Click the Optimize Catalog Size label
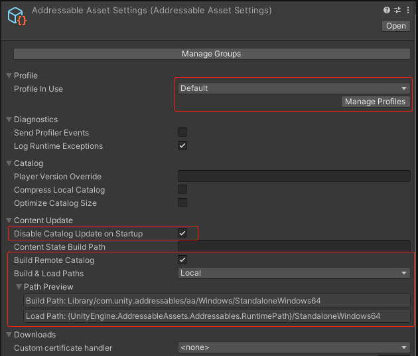The width and height of the screenshot is (418, 356). pos(55,203)
